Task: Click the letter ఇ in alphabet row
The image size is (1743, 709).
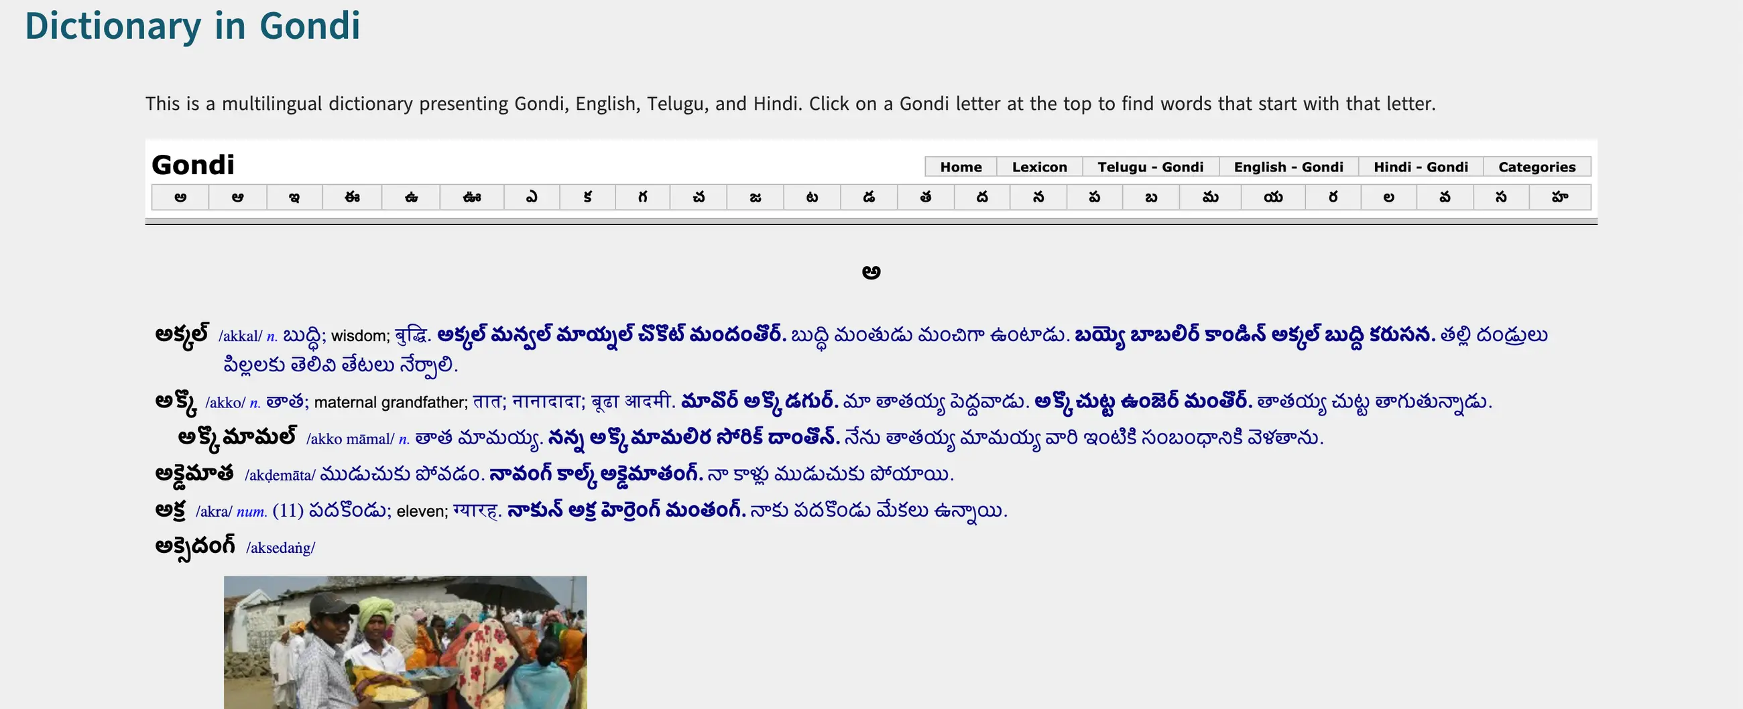Action: pos(294,198)
